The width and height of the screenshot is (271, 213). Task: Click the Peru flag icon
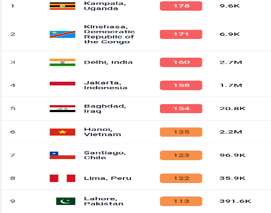tap(63, 178)
